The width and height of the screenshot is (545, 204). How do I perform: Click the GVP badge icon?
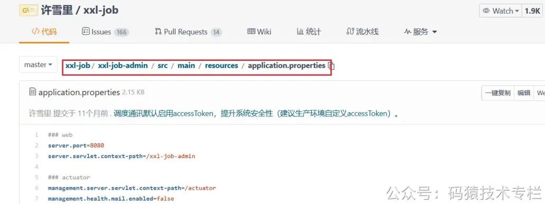click(28, 11)
